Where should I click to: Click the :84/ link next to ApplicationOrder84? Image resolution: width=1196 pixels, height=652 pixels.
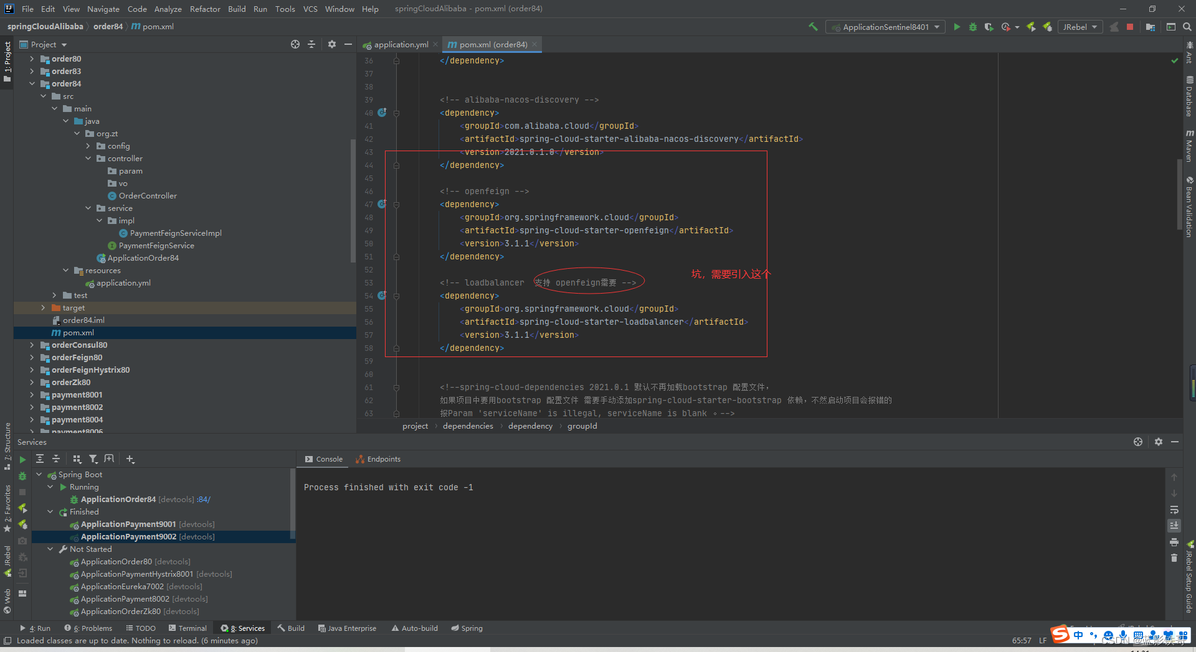204,499
